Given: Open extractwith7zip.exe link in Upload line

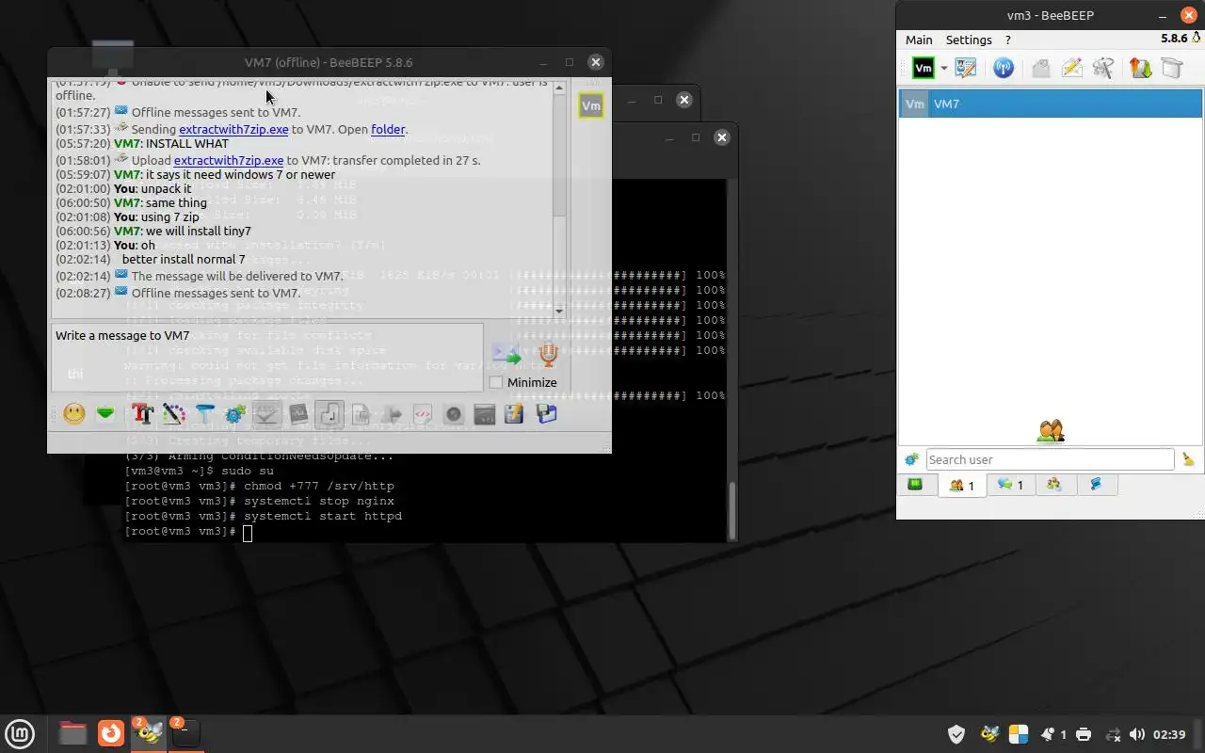Looking at the screenshot, I should [229, 160].
